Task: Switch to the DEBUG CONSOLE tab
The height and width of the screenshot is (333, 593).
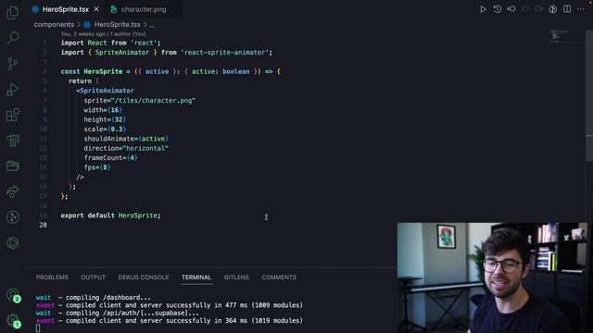Action: pos(144,277)
